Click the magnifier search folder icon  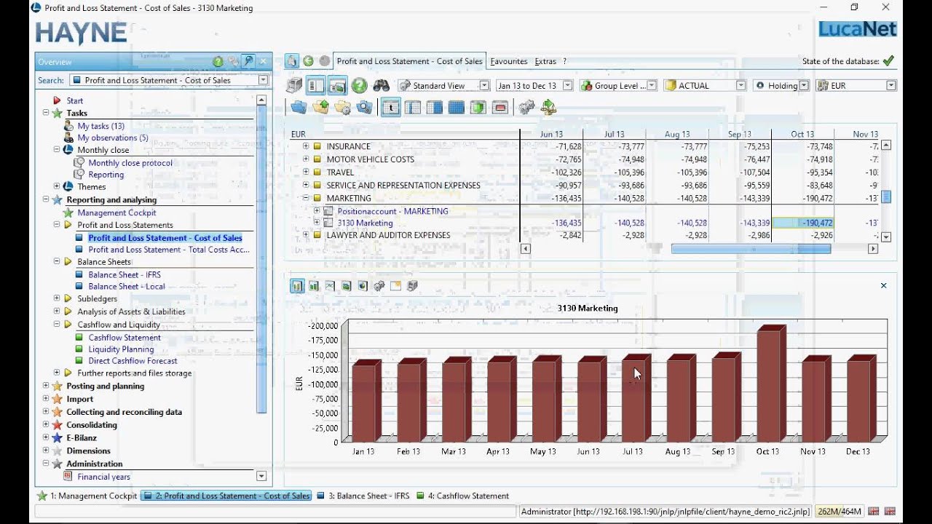click(x=364, y=108)
